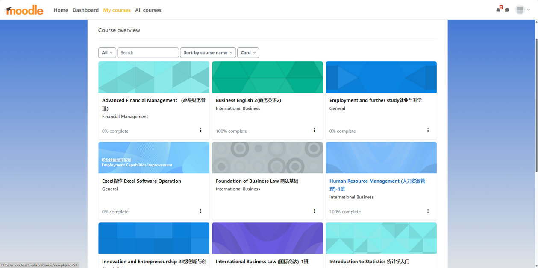Open the notifications bell icon
The image size is (538, 268).
click(x=498, y=10)
